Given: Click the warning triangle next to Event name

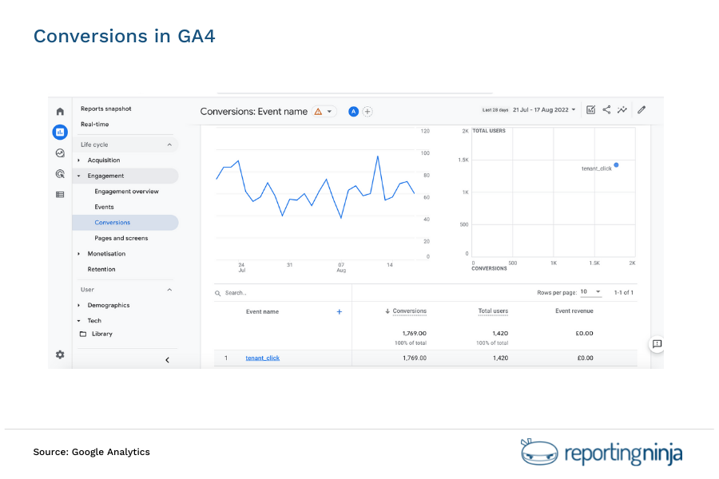Looking at the screenshot, I should coord(318,112).
